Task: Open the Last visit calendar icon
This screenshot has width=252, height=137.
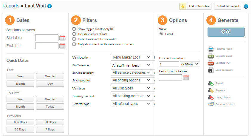Action: tap(186, 78)
